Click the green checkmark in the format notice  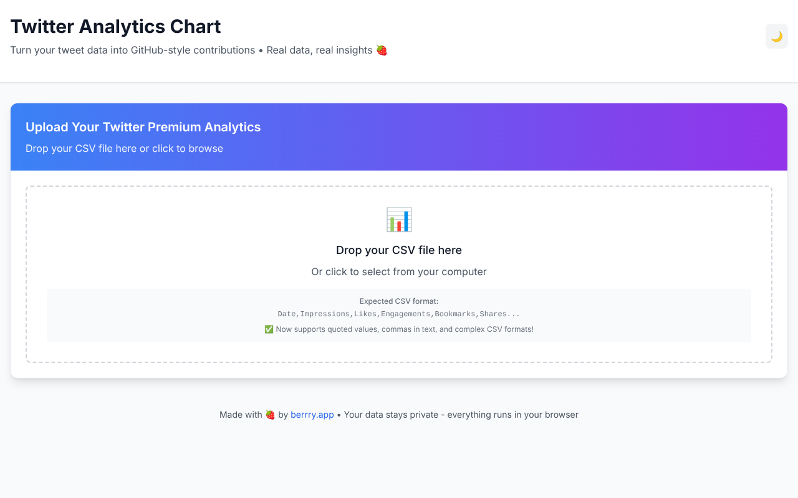click(268, 329)
